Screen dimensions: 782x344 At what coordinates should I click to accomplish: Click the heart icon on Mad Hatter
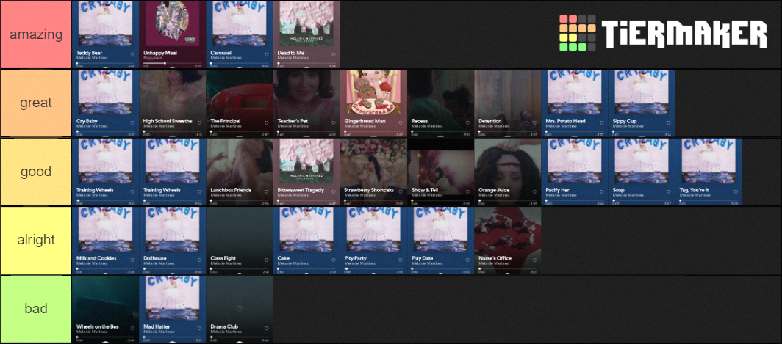(199, 329)
